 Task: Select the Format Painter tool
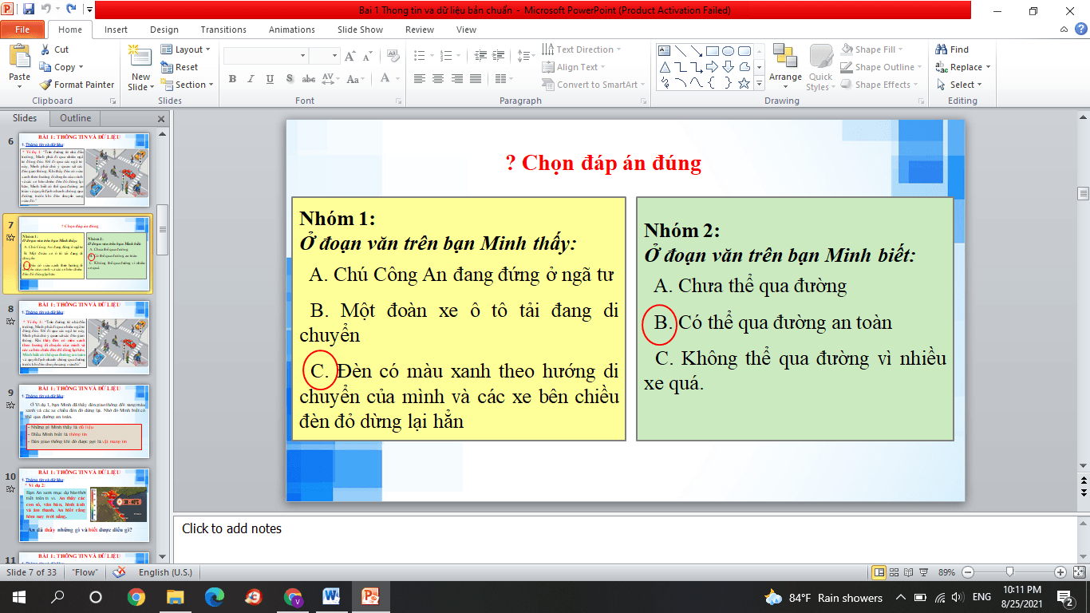pyautogui.click(x=77, y=84)
